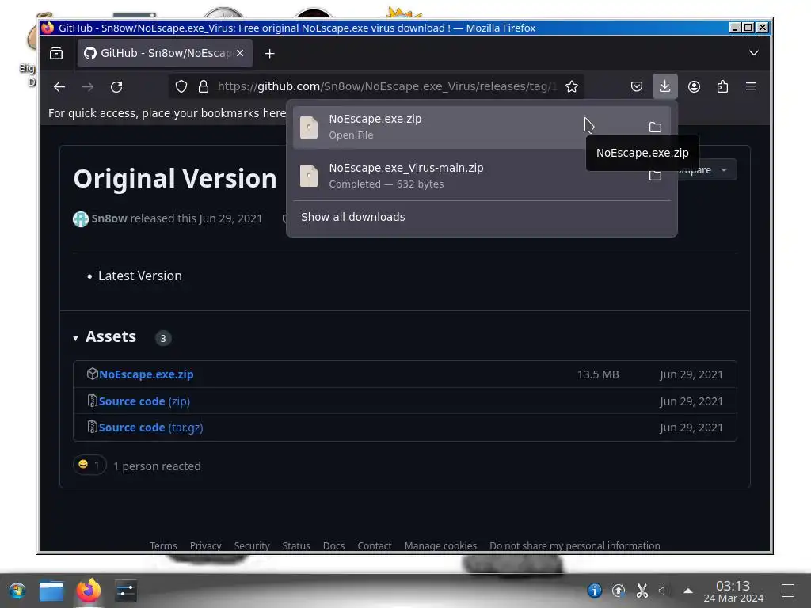Open the clipboard scissors tray icon
This screenshot has height=608, width=811.
click(642, 591)
